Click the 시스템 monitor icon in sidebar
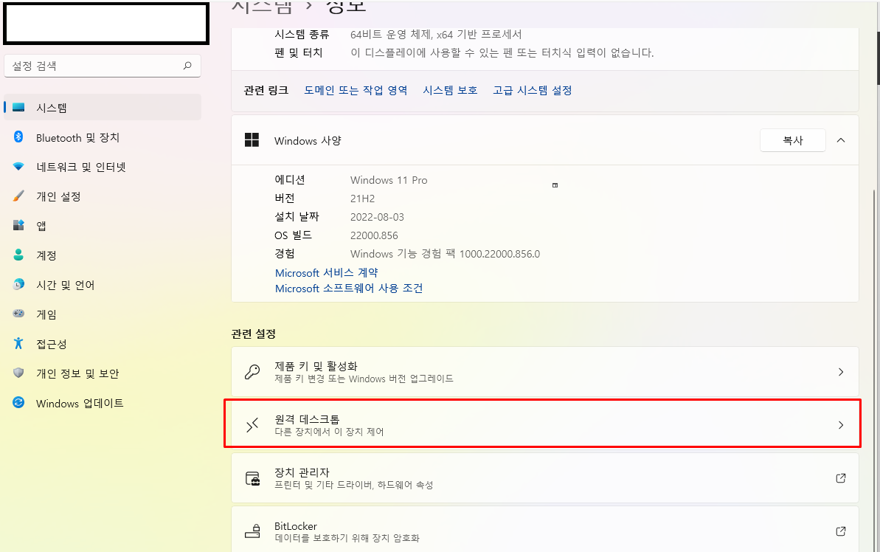The width and height of the screenshot is (880, 552). click(18, 107)
